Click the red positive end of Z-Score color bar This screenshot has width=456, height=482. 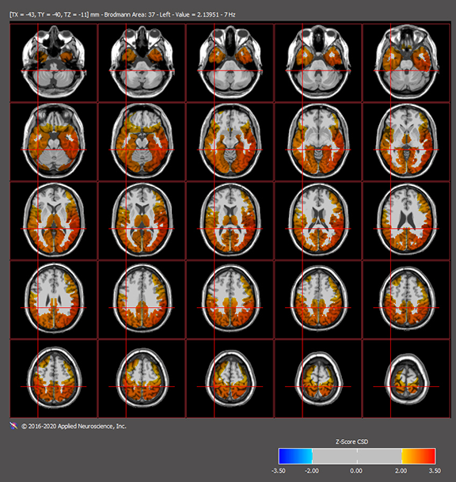tap(419, 456)
